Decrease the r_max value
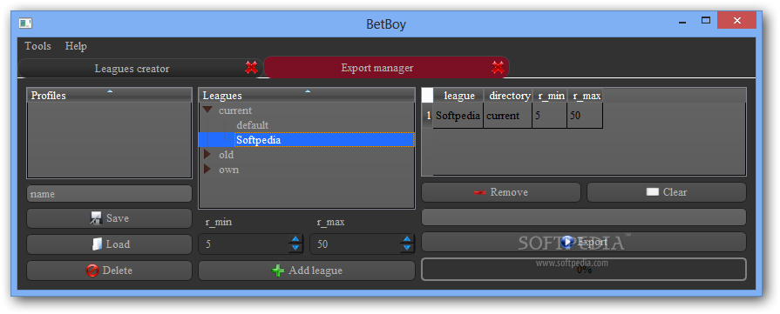 [x=407, y=248]
